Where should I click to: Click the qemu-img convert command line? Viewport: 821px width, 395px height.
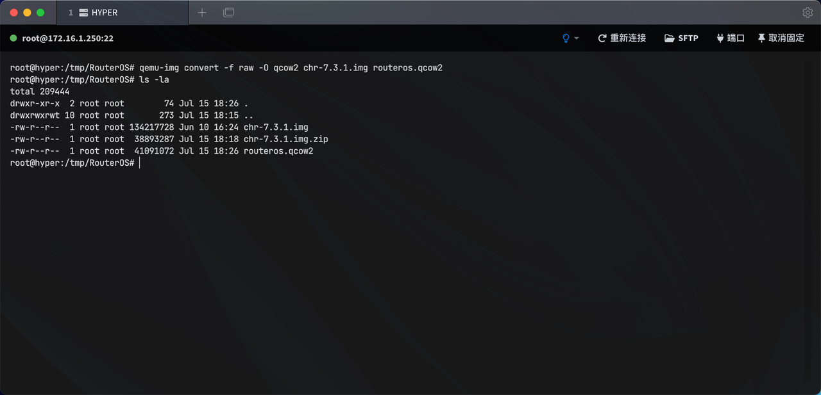tap(226, 67)
